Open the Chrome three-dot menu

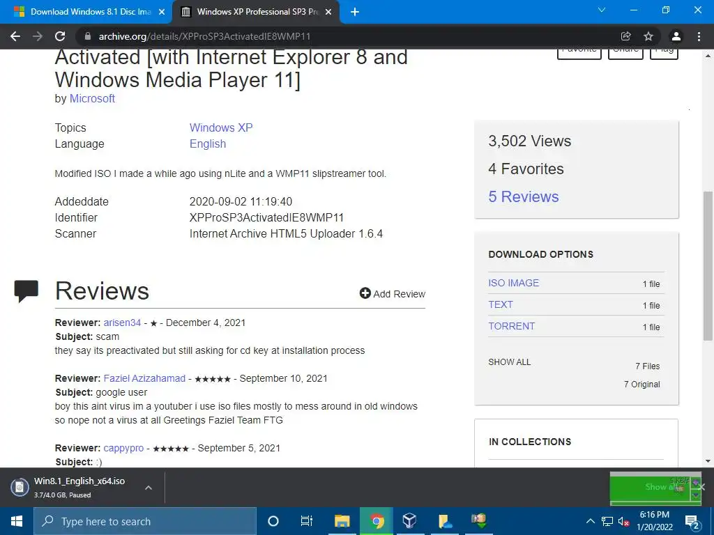pos(699,36)
